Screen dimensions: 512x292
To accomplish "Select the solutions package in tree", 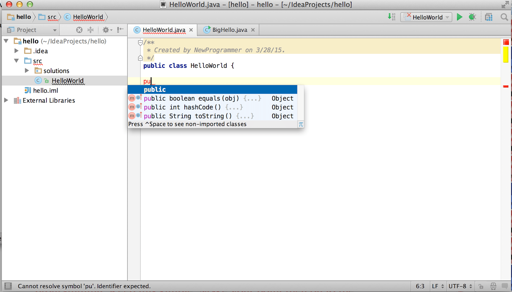I will 52,71.
